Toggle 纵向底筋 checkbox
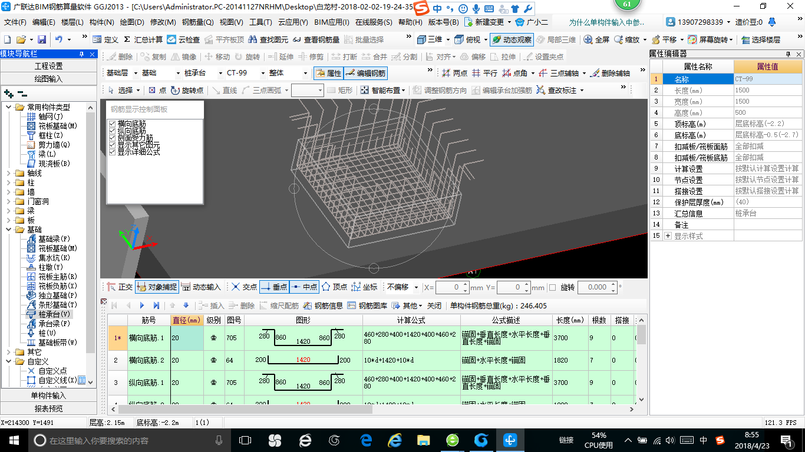The width and height of the screenshot is (805, 452). coord(113,131)
